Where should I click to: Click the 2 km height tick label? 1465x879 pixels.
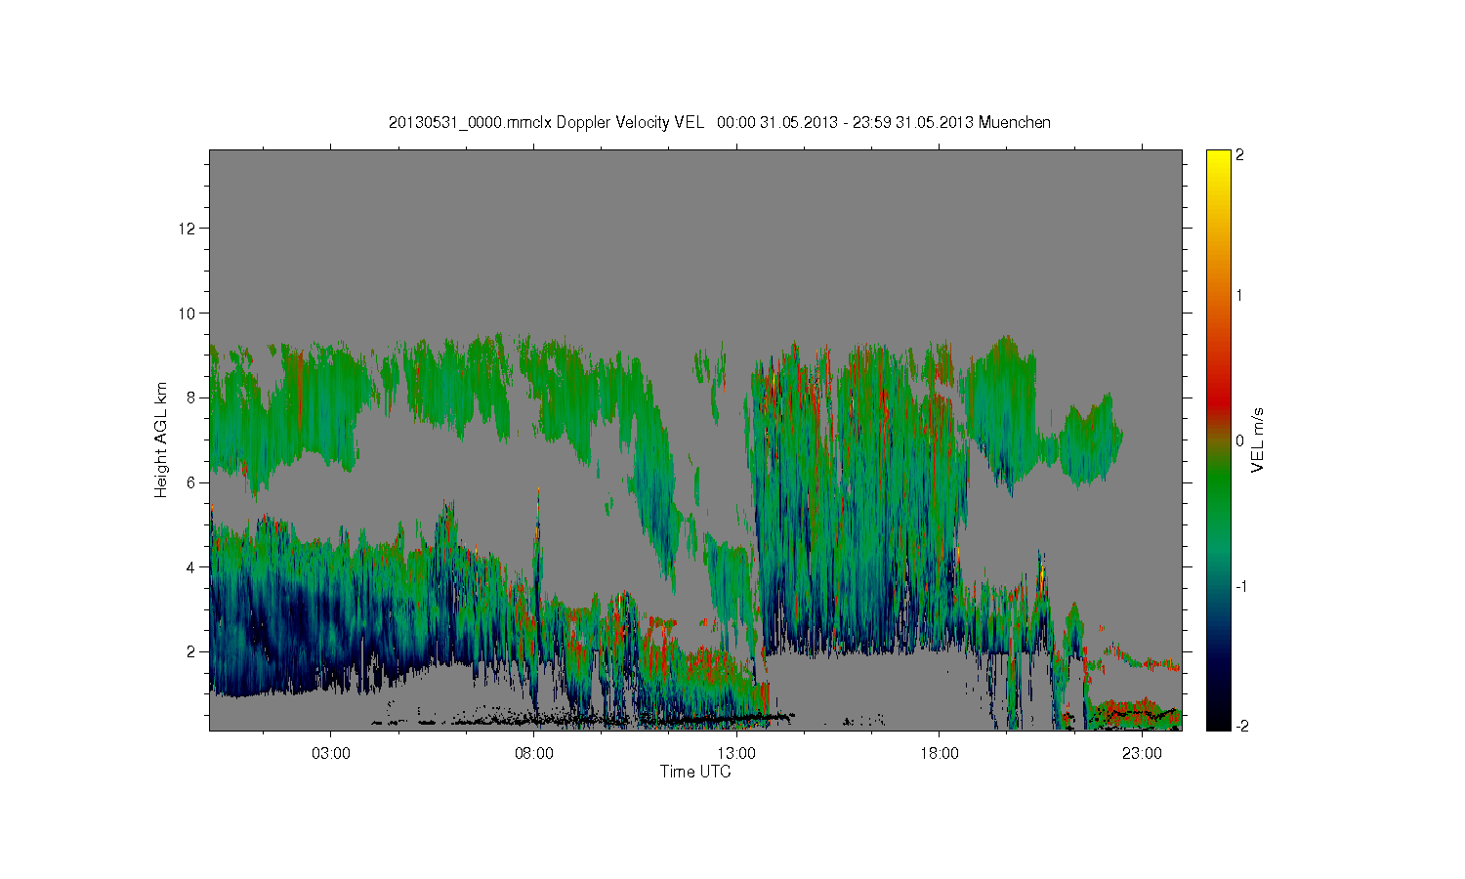pos(192,651)
